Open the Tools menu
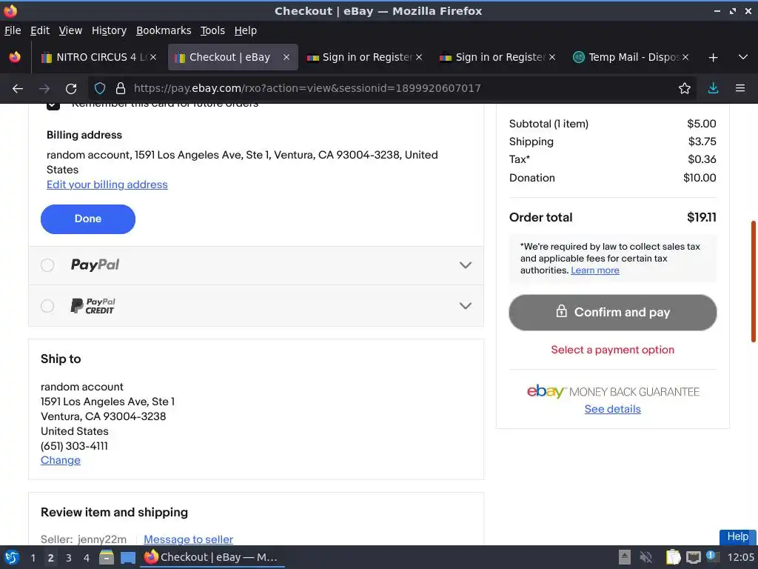The width and height of the screenshot is (758, 569). click(212, 30)
